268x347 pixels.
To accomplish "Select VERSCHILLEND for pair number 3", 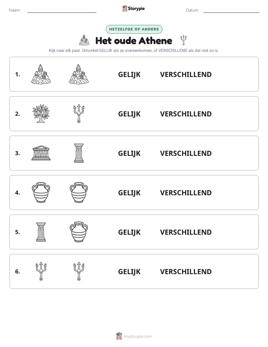I will click(x=186, y=153).
